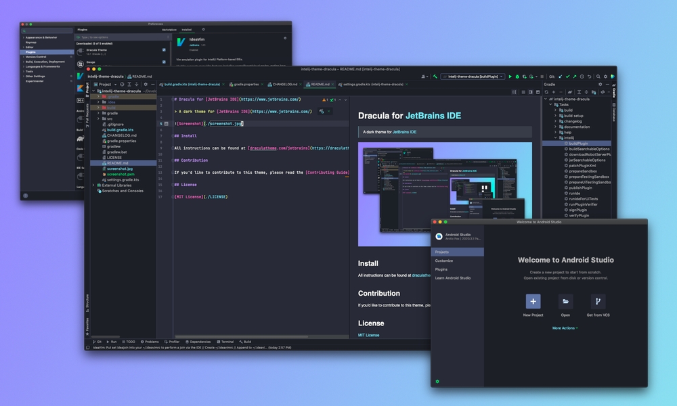Select Customize in Android Studio sidebar
This screenshot has width=677, height=406.
[x=457, y=261]
